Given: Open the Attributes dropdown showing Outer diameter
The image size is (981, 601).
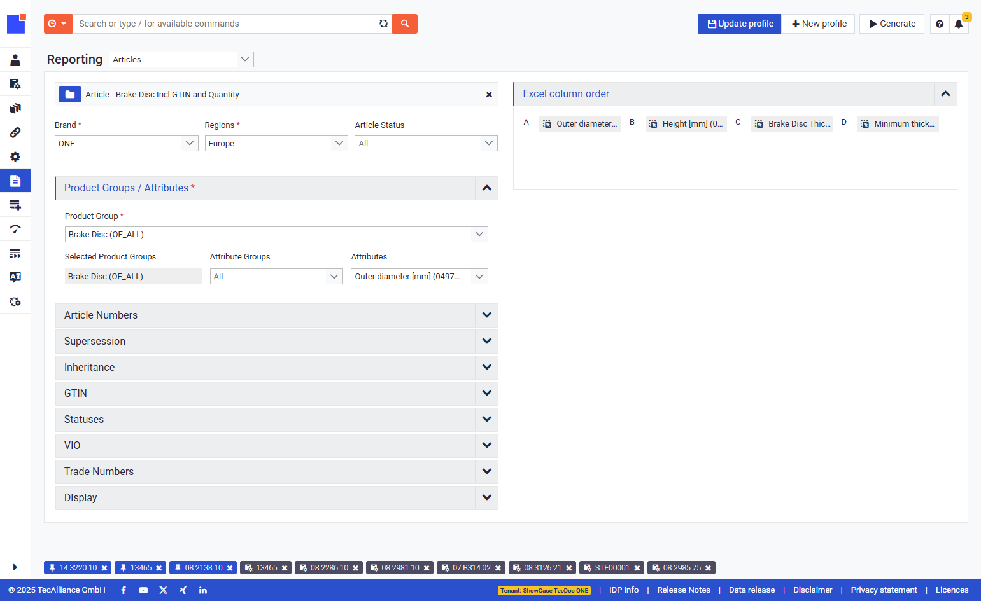Looking at the screenshot, I should [x=420, y=276].
